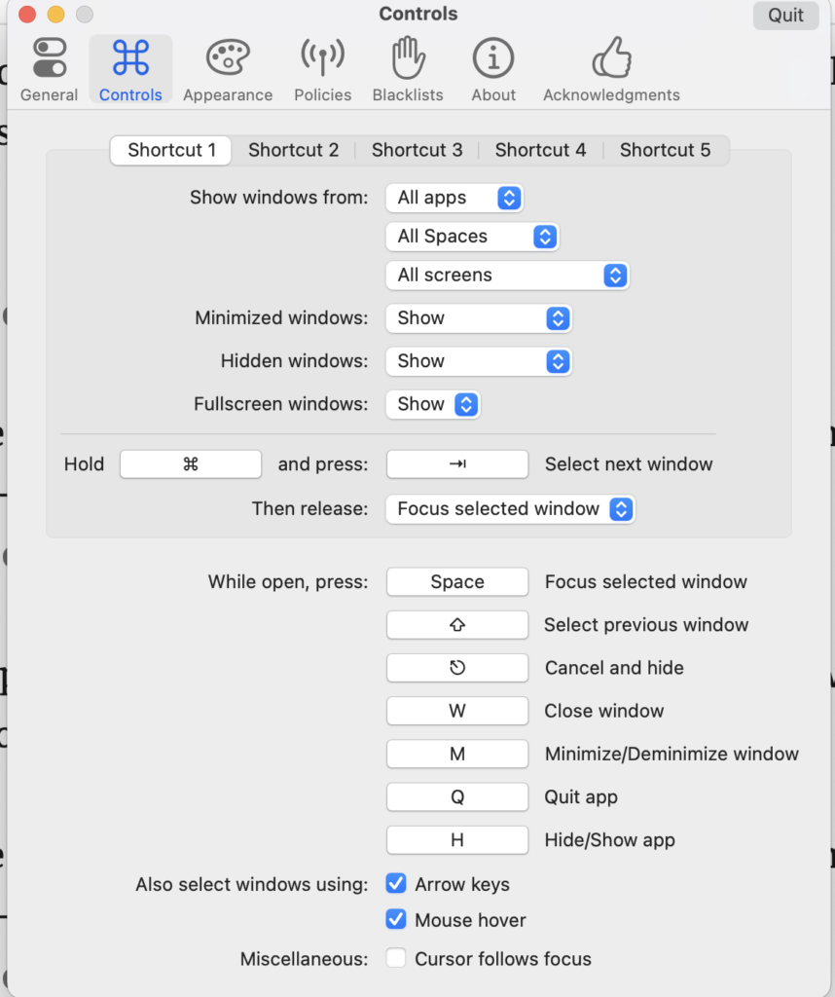835x997 pixels.
Task: Open the Minimized windows Show dropdown
Action: point(478,318)
